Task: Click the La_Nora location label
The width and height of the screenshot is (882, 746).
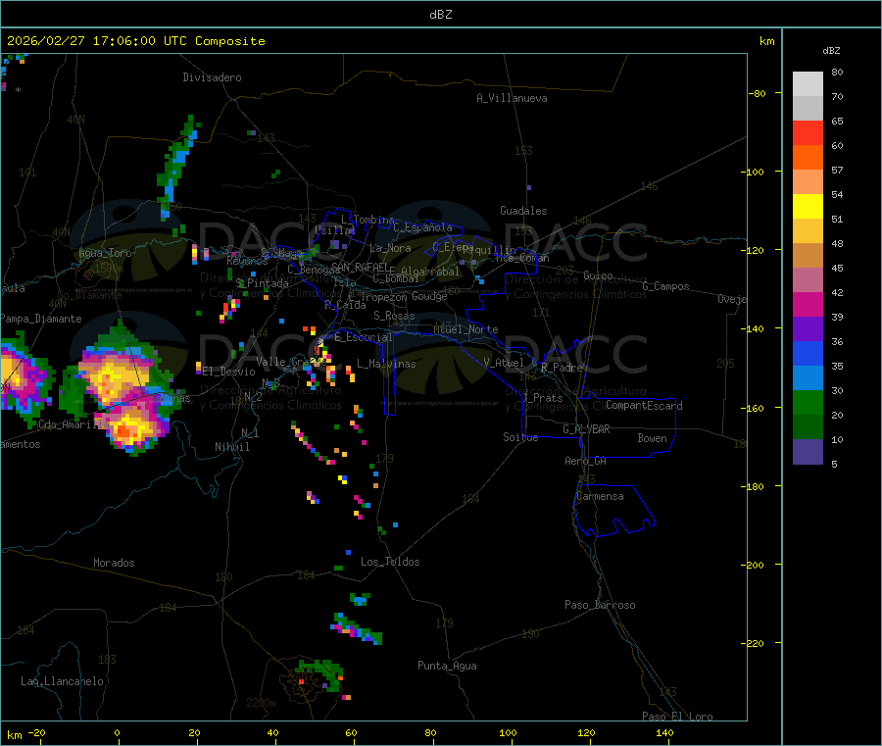Action: 390,248
